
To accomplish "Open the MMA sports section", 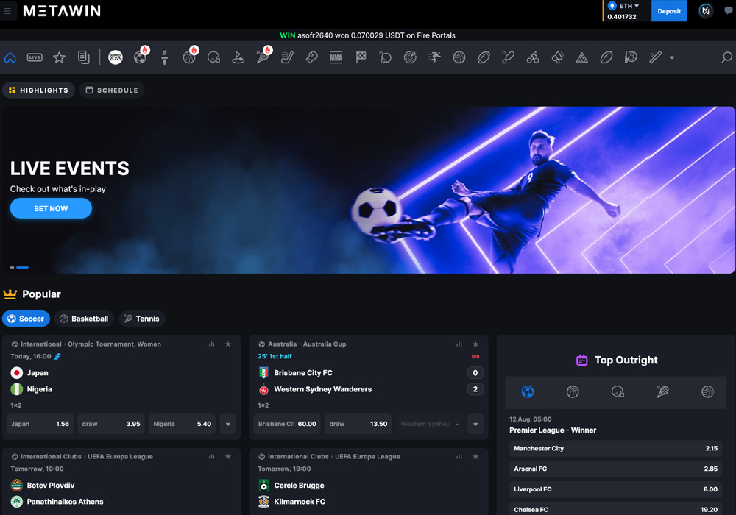I will click(336, 57).
